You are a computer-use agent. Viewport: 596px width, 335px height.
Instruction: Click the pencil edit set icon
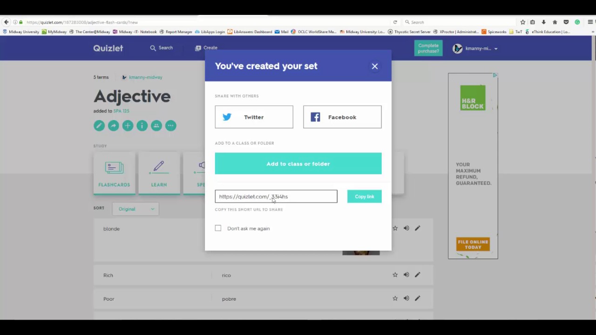pyautogui.click(x=99, y=126)
